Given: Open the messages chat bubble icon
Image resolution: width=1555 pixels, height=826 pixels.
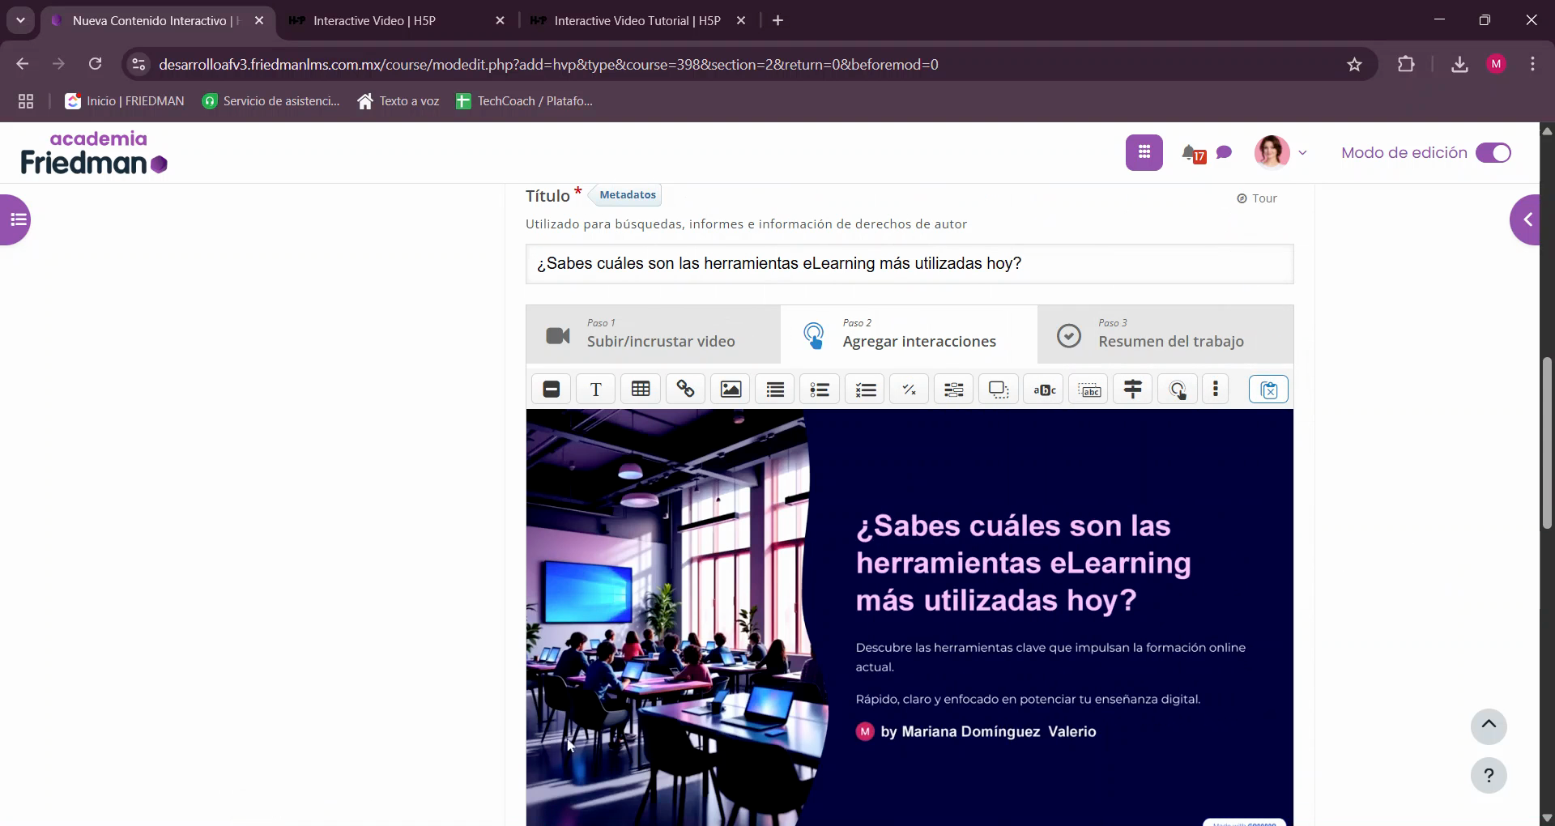Looking at the screenshot, I should pos(1225,152).
